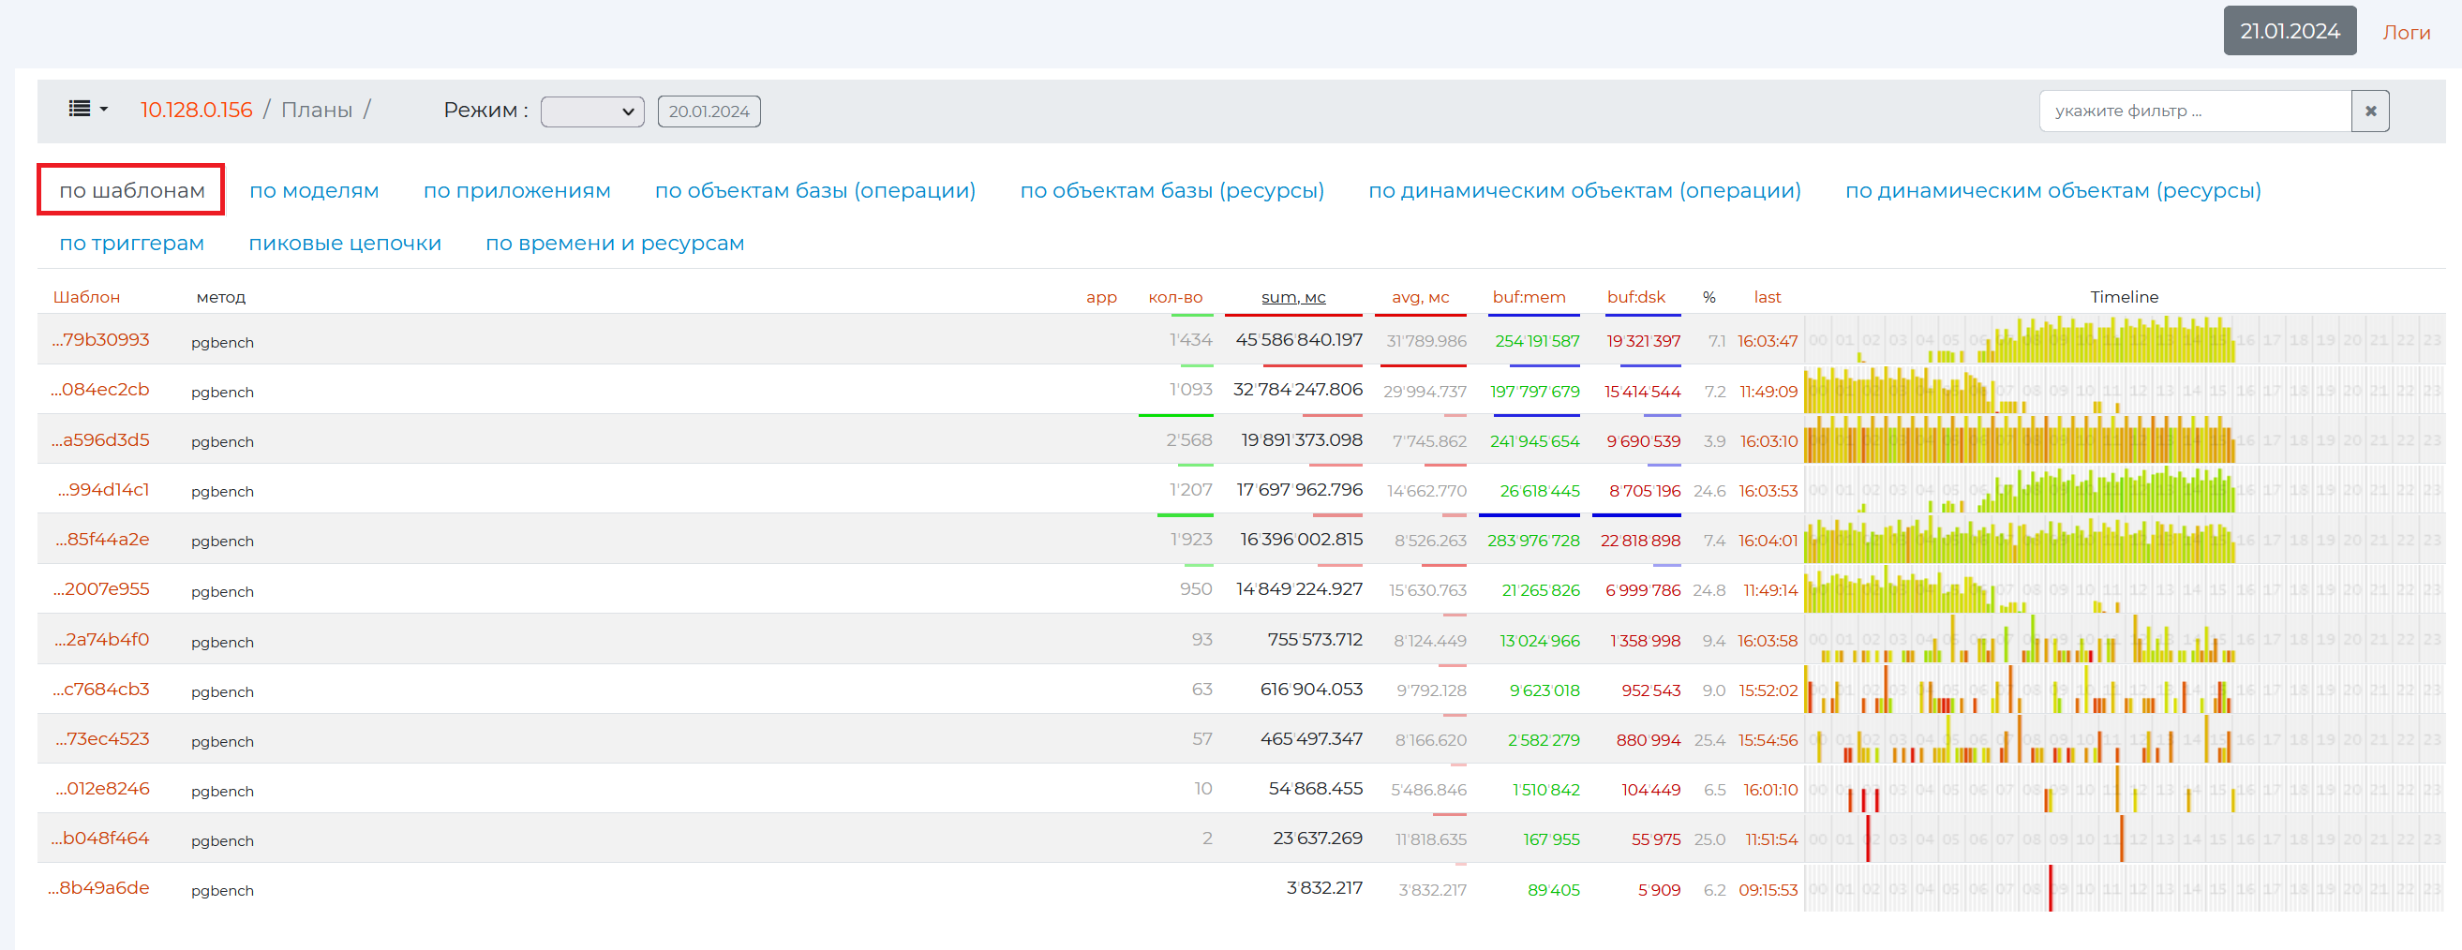Type in the укажите фильтр field
The image size is (2462, 950).
(x=2193, y=111)
